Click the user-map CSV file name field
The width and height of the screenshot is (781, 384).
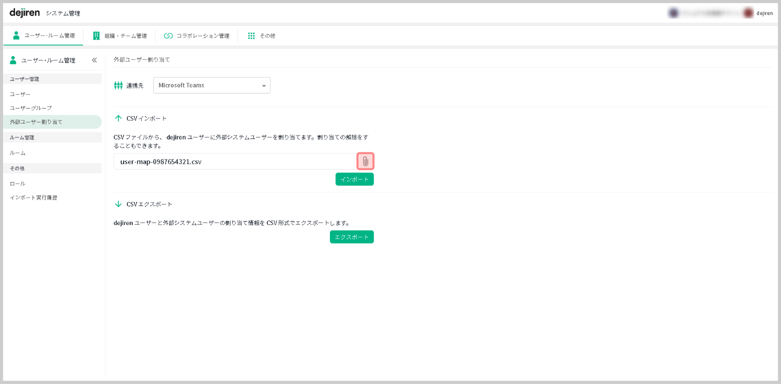234,161
